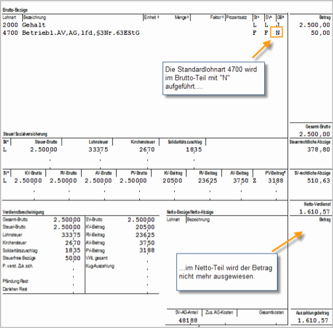Image resolution: width=333 pixels, height=328 pixels.
Task: Click the orange arrow pointing to the N box
Action: [x=262, y=49]
